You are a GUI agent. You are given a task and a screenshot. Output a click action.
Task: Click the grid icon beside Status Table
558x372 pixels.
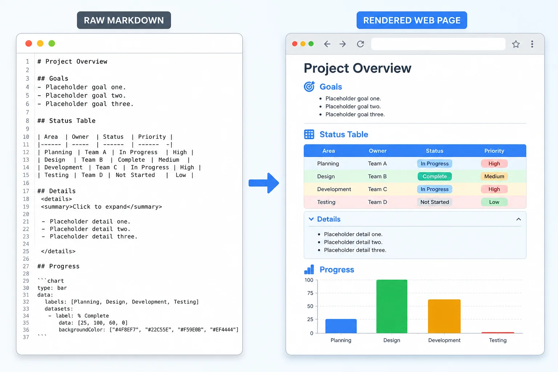309,134
